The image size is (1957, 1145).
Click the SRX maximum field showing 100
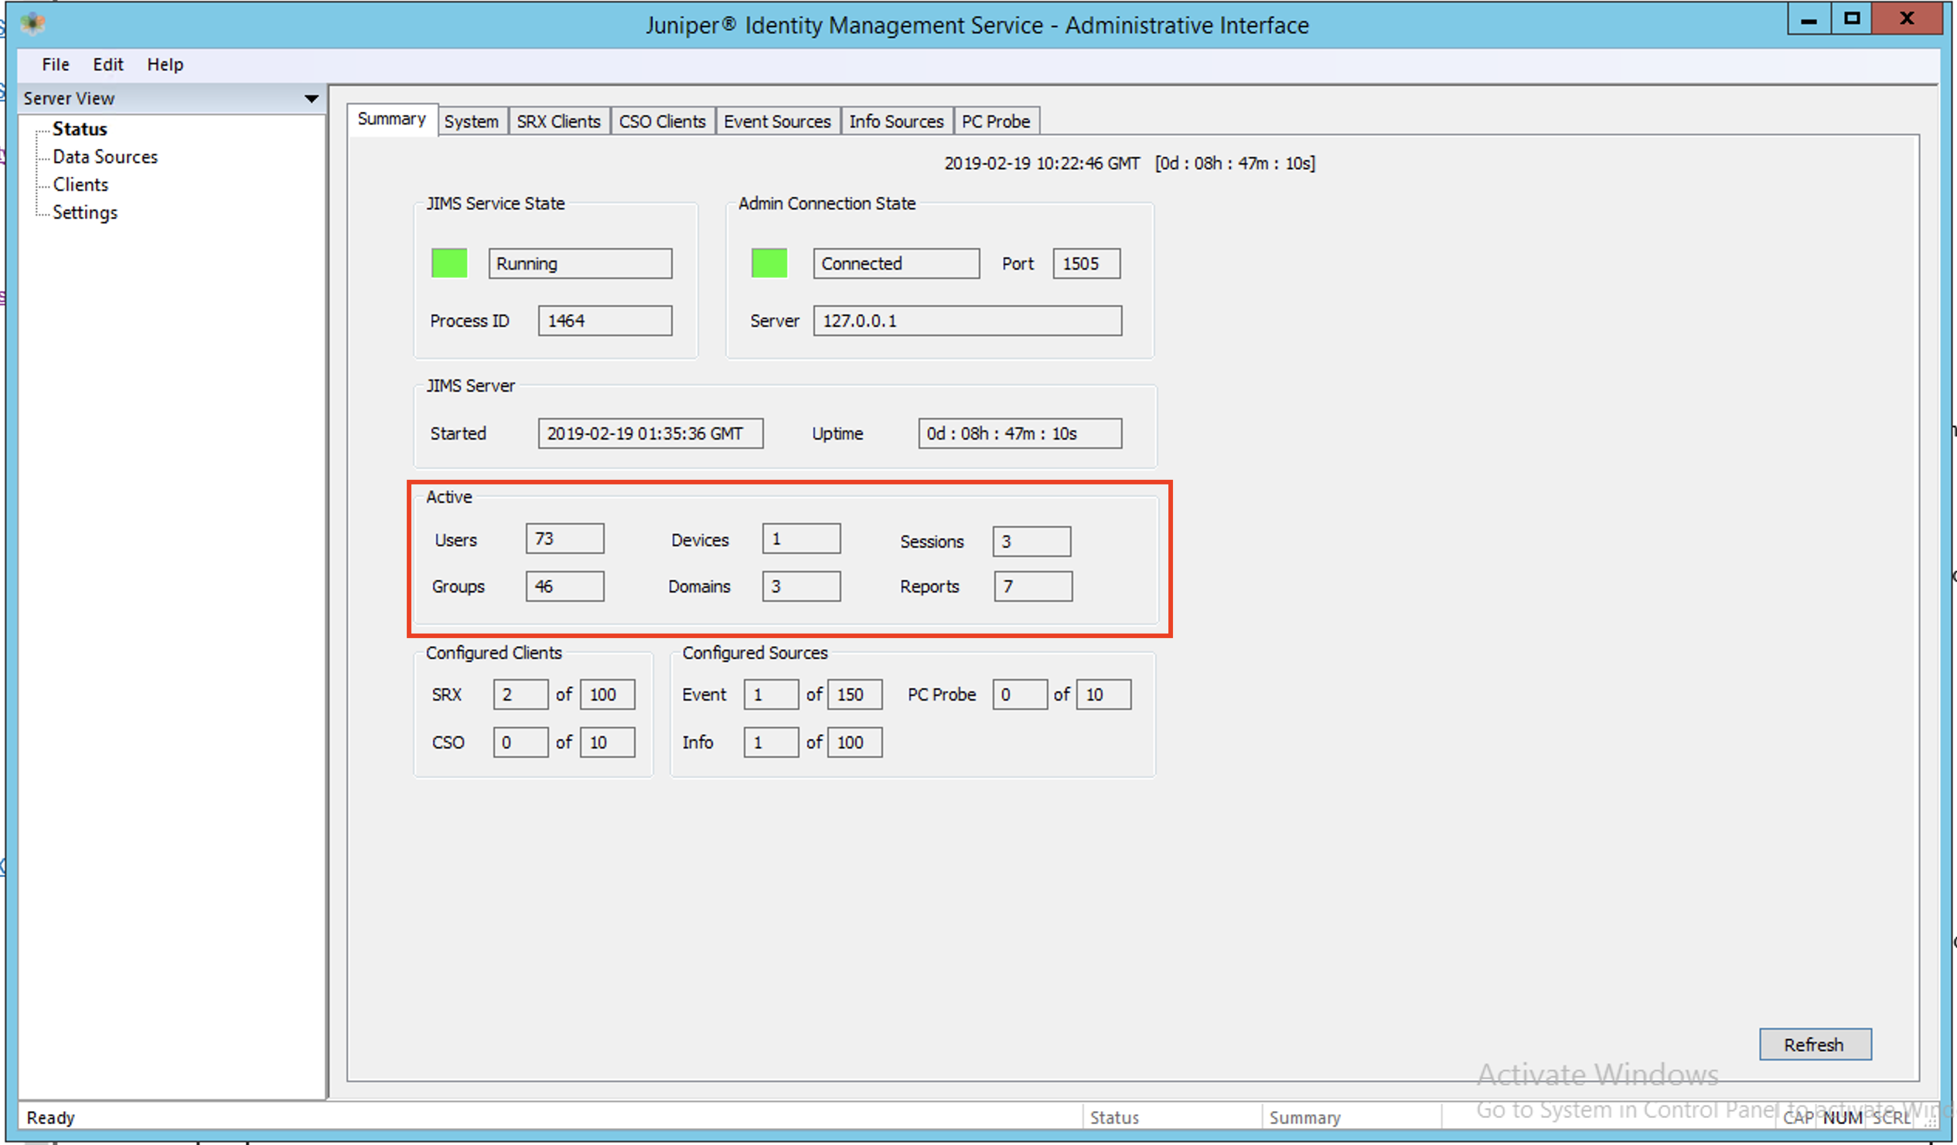point(608,695)
